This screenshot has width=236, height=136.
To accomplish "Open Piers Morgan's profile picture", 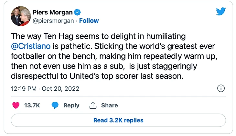I will pos(20,16).
